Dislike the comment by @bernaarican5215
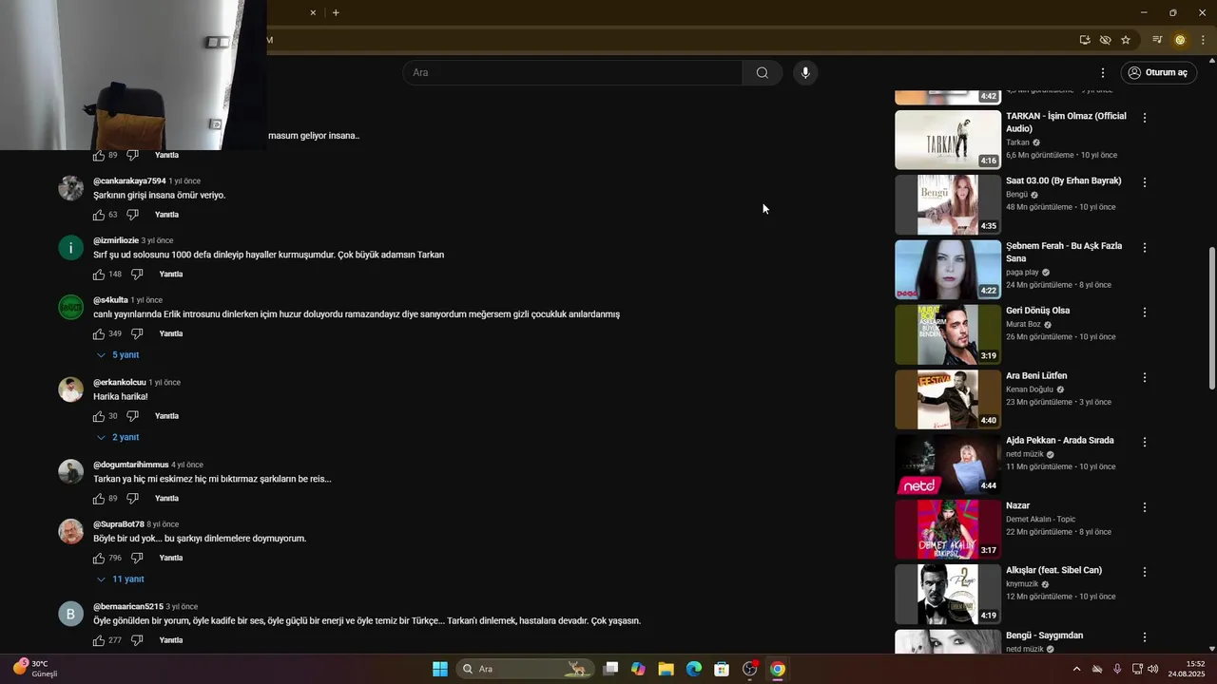The height and width of the screenshot is (684, 1217). [137, 641]
